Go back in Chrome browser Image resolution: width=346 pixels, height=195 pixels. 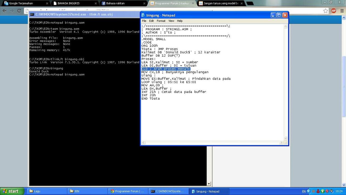(4, 11)
